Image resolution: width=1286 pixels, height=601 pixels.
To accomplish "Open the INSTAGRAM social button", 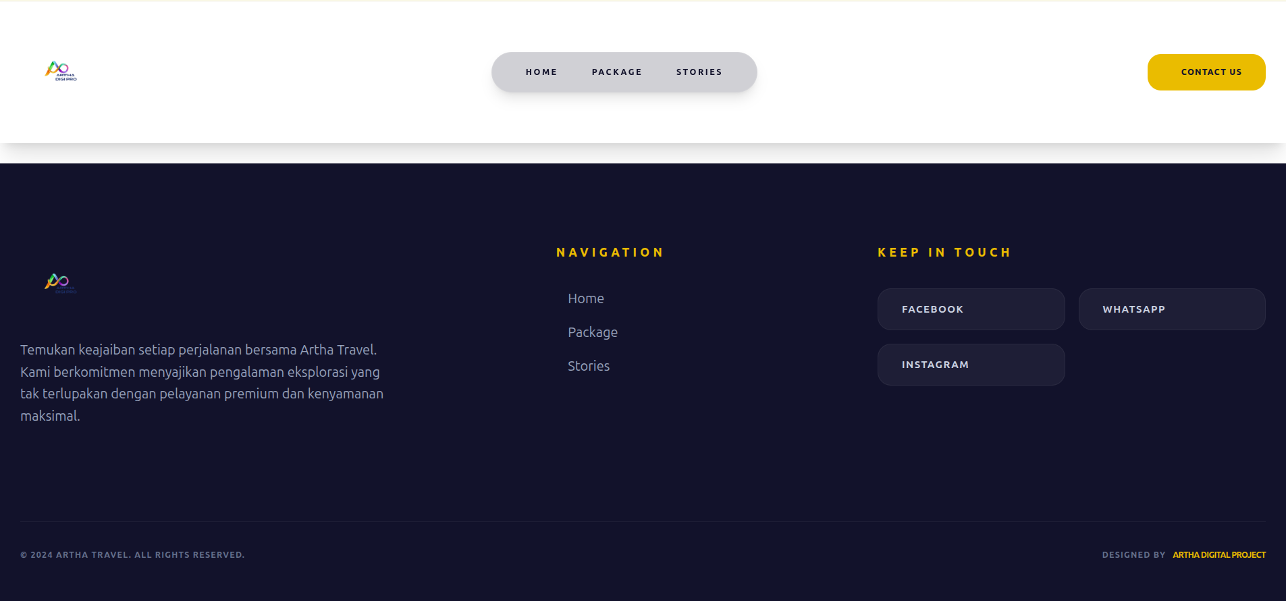I will tap(970, 365).
